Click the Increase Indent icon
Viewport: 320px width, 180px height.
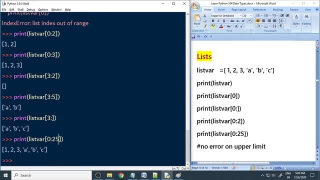(287, 15)
